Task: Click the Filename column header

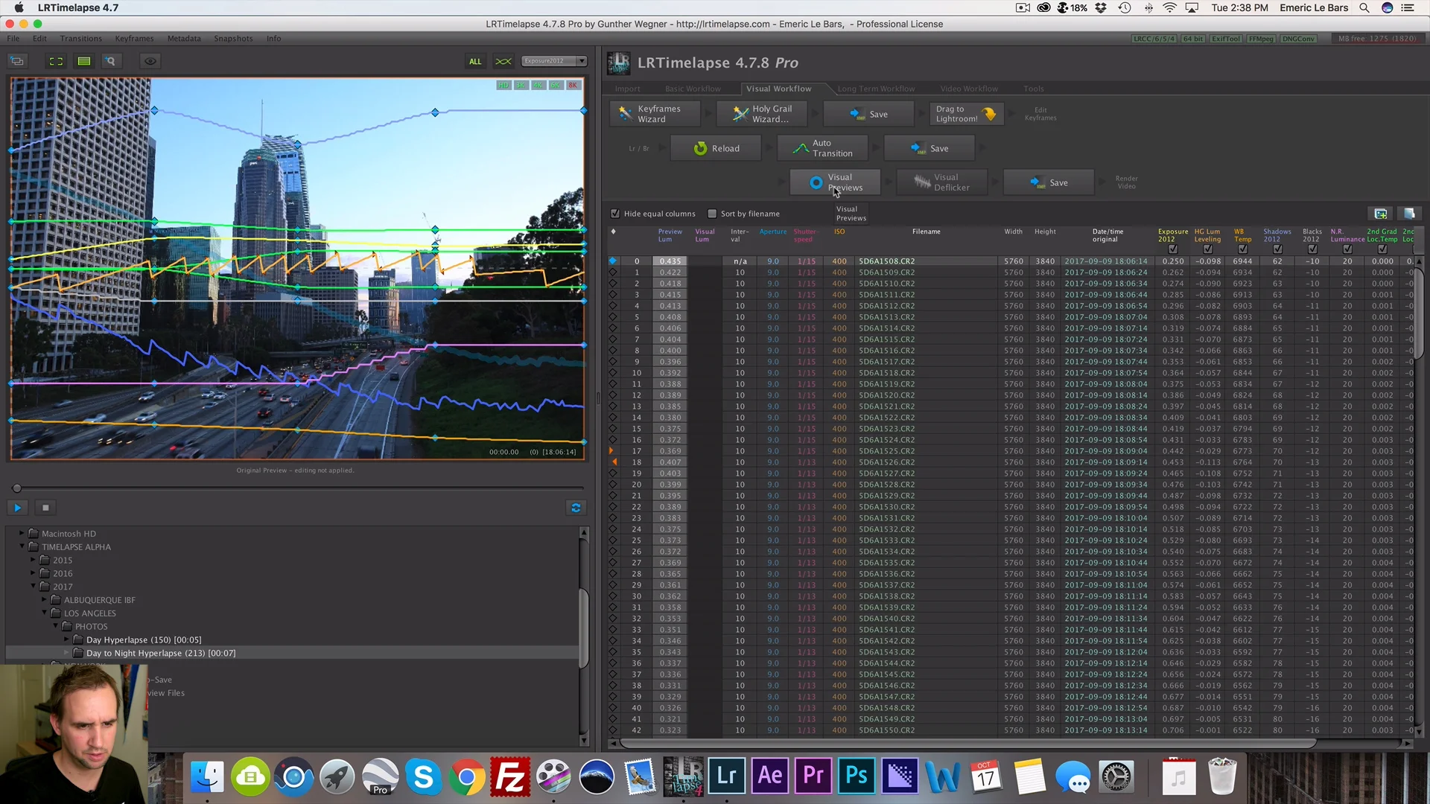Action: (x=926, y=232)
